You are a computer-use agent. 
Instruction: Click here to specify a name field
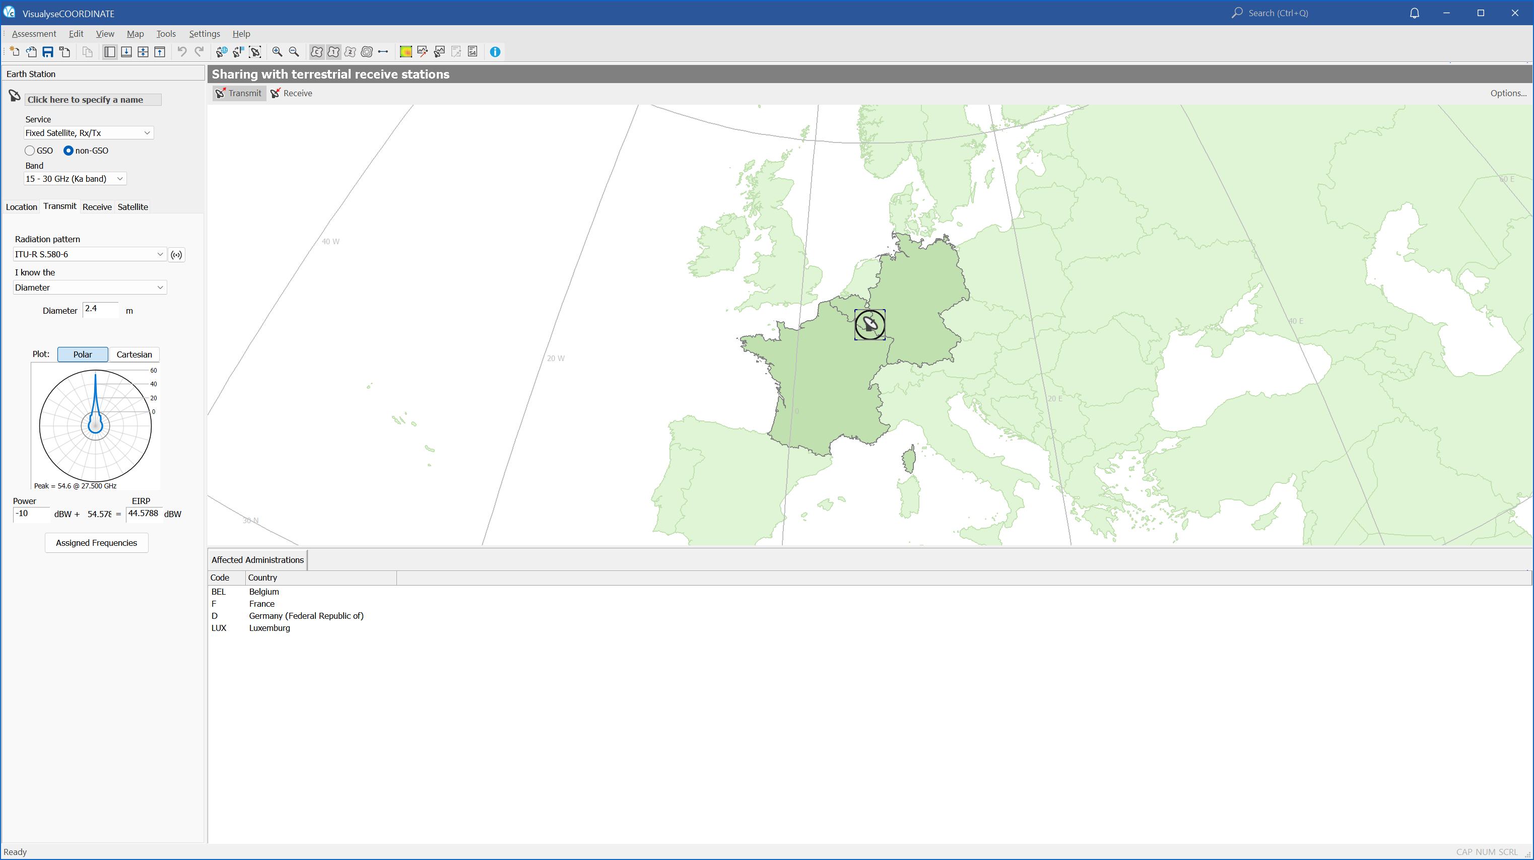93,100
